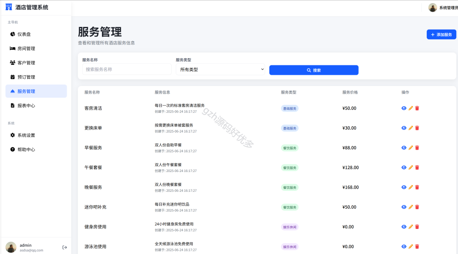View 游泳池使用 details eye icon
The width and height of the screenshot is (458, 254).
pyautogui.click(x=404, y=246)
